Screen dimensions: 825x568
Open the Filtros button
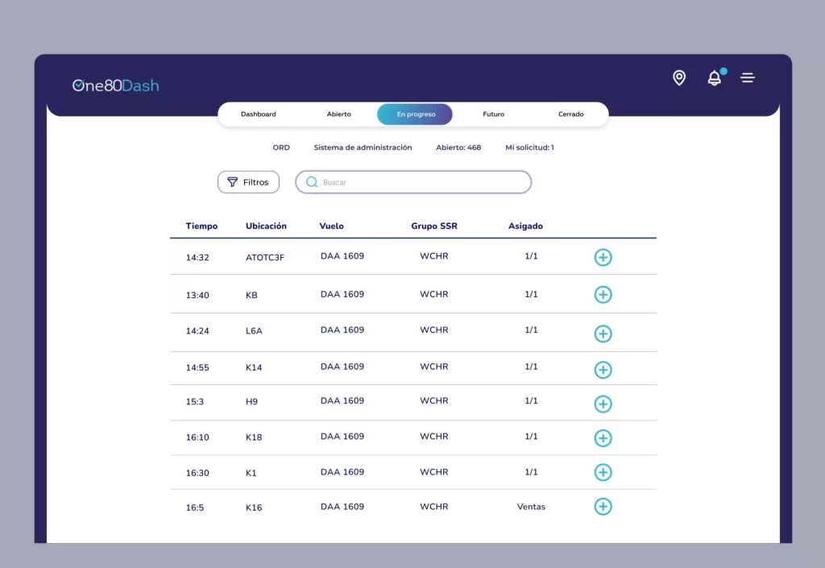(248, 182)
